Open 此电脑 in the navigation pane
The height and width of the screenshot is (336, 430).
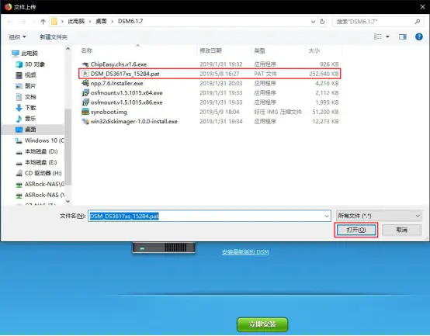coord(25,54)
